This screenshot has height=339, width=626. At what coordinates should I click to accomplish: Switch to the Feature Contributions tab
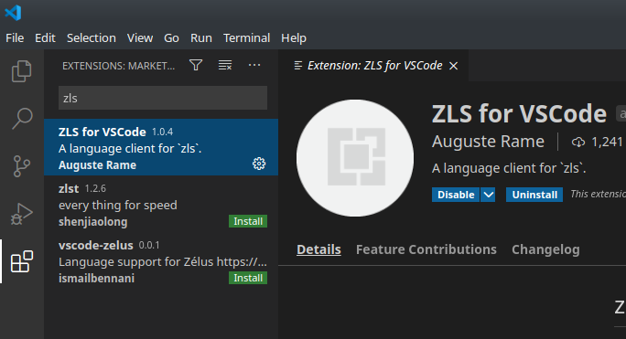click(426, 249)
